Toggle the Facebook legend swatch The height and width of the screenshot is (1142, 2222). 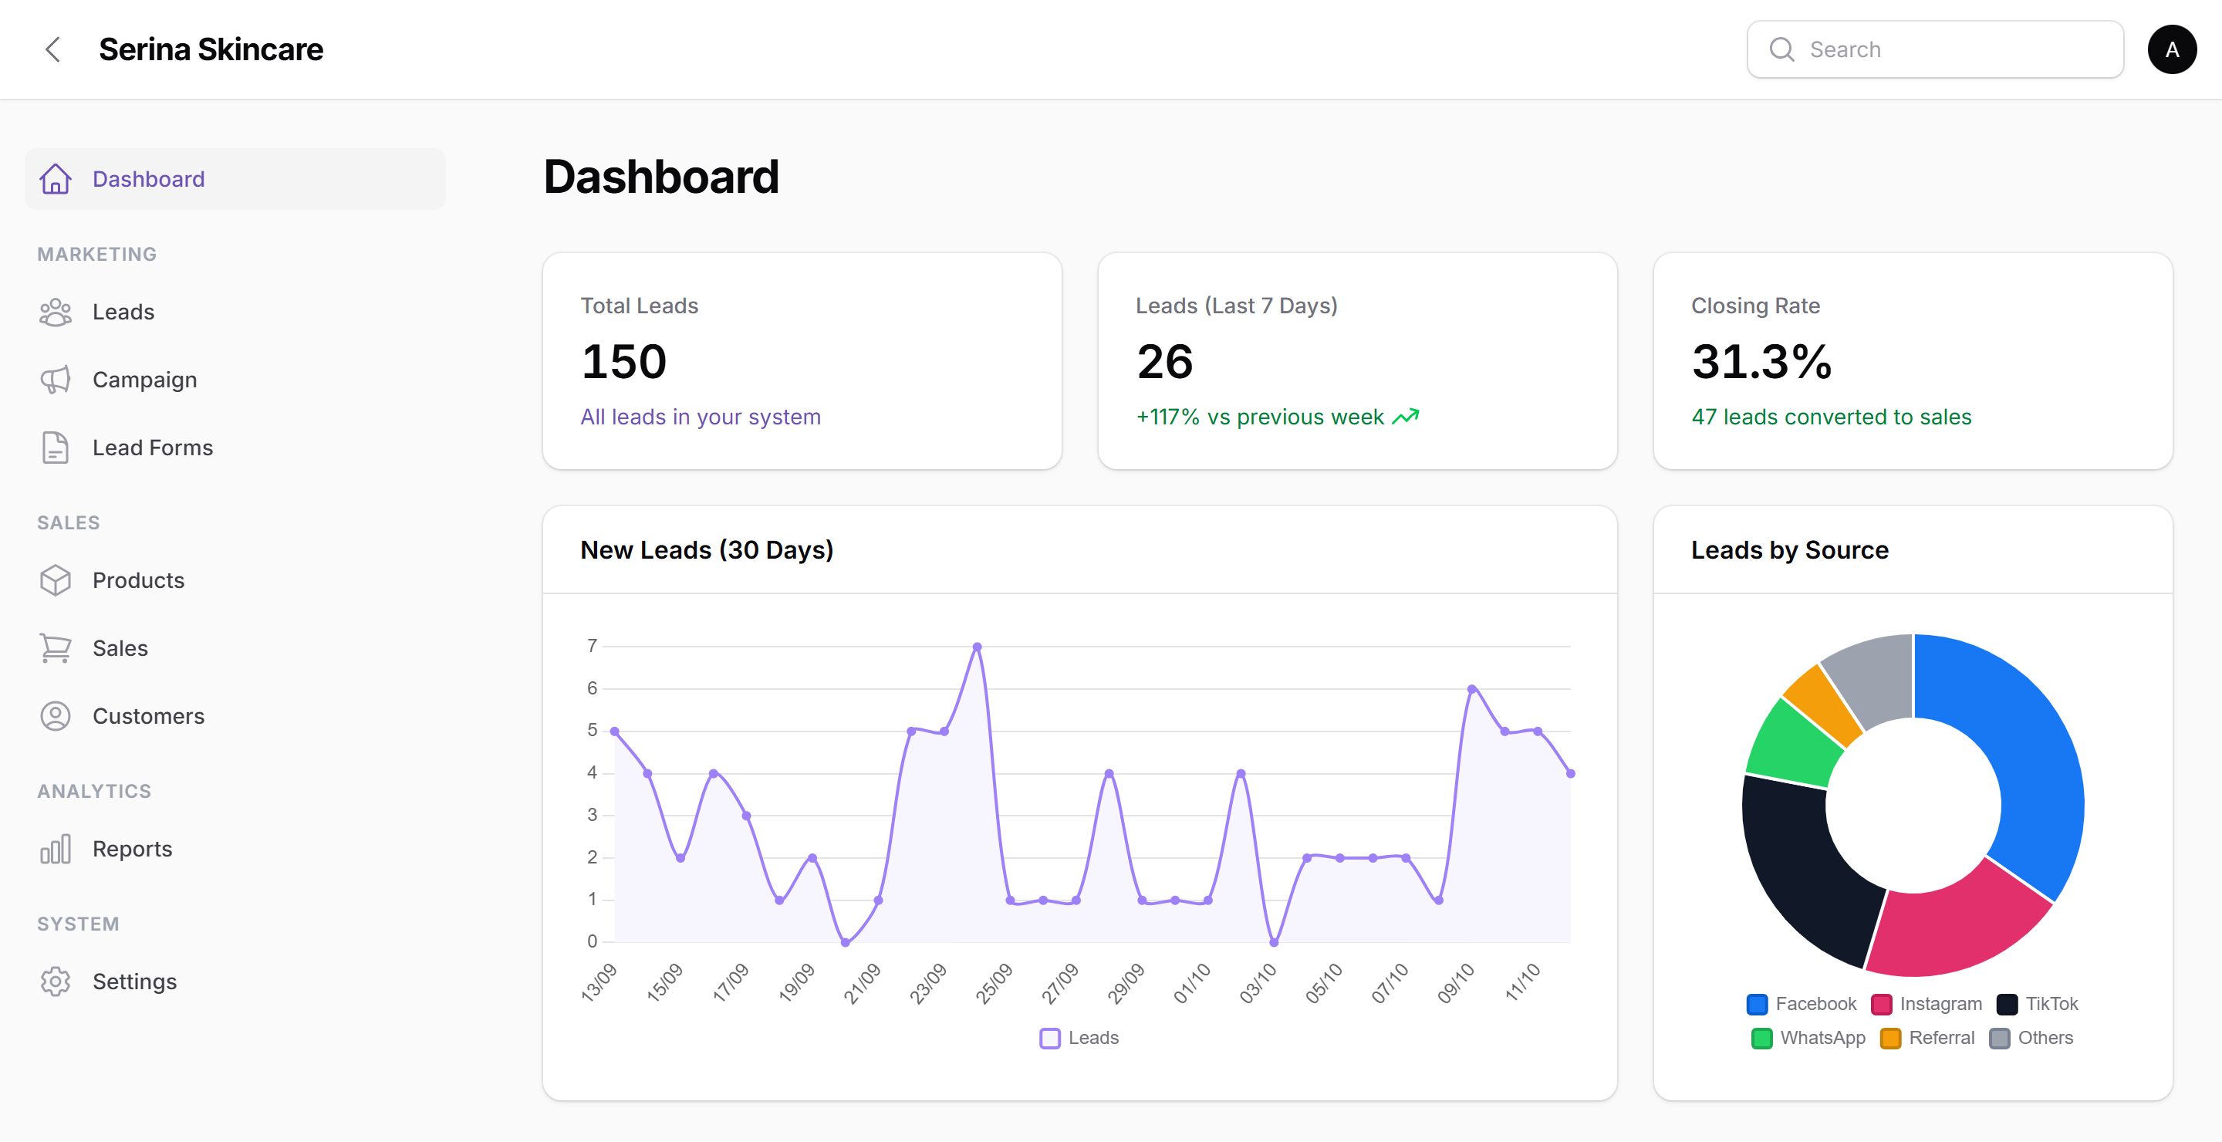click(1756, 1004)
